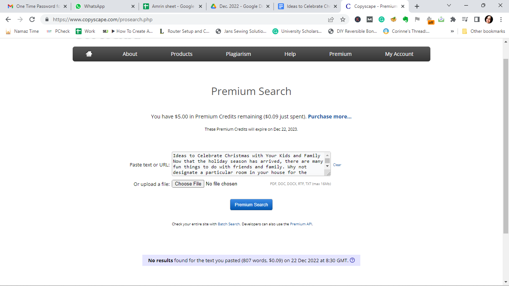Open a new browser tab with plus
The height and width of the screenshot is (286, 509).
pos(417,6)
